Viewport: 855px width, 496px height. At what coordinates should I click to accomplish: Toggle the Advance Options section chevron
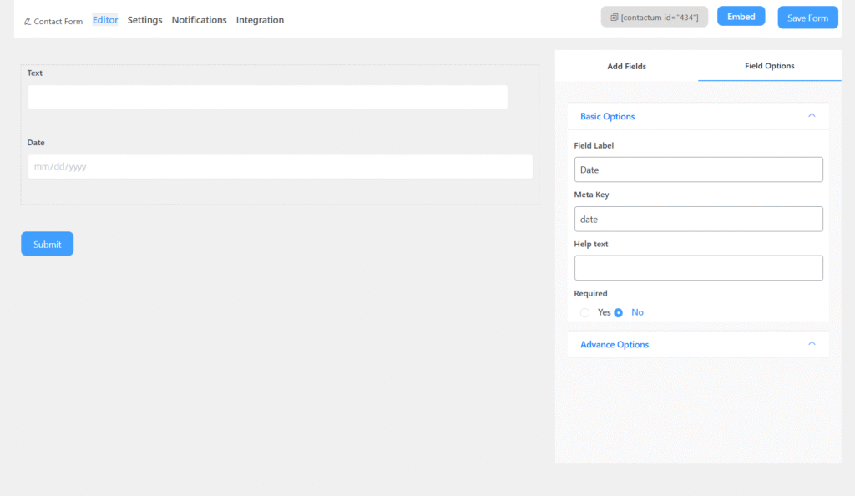pos(812,344)
